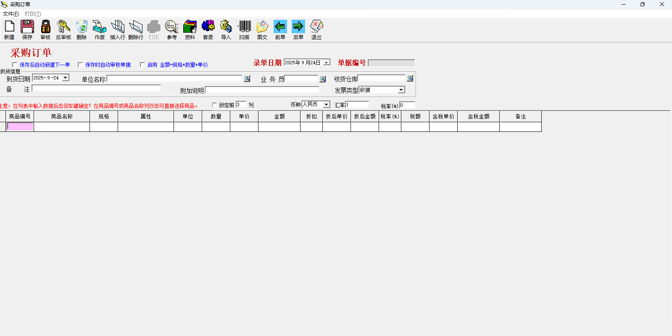Go to previous order with 前单 arrow
The width and height of the screenshot is (672, 336).
[x=280, y=29]
